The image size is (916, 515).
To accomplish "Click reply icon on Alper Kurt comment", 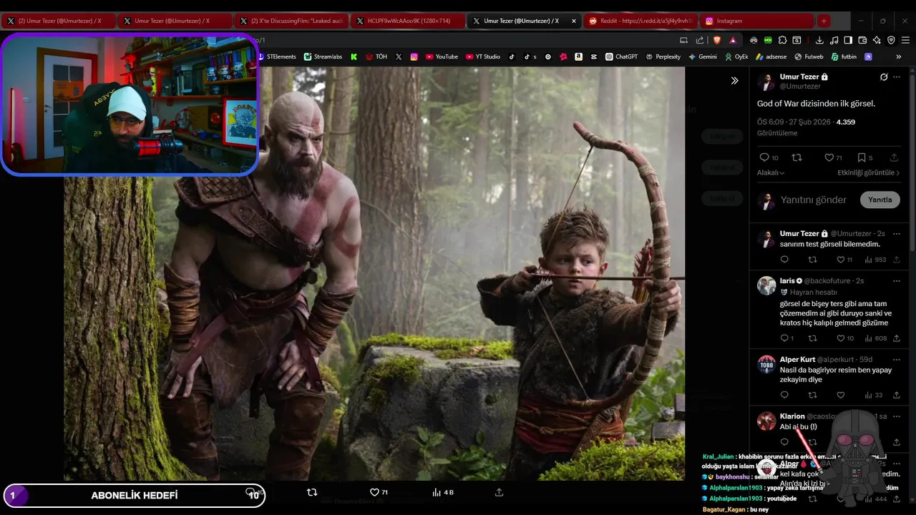I will [x=784, y=395].
